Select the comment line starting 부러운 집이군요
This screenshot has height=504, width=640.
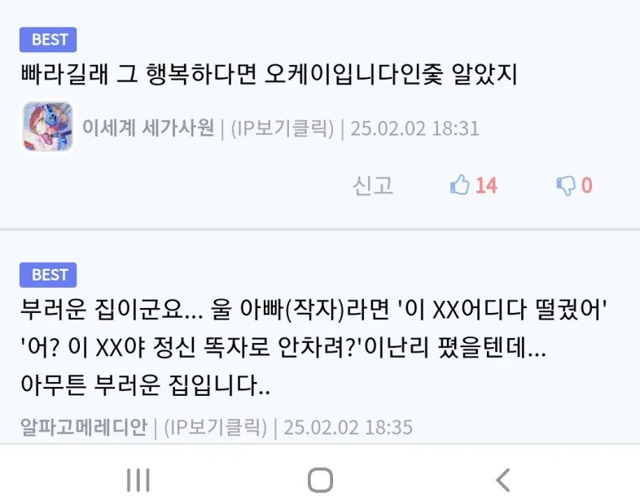pyautogui.click(x=313, y=310)
